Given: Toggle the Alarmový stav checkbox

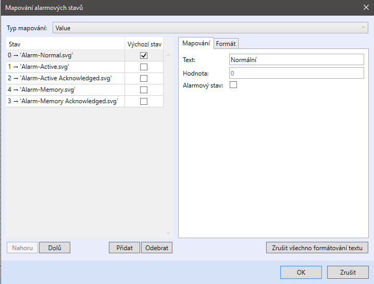Looking at the screenshot, I should pyautogui.click(x=233, y=85).
